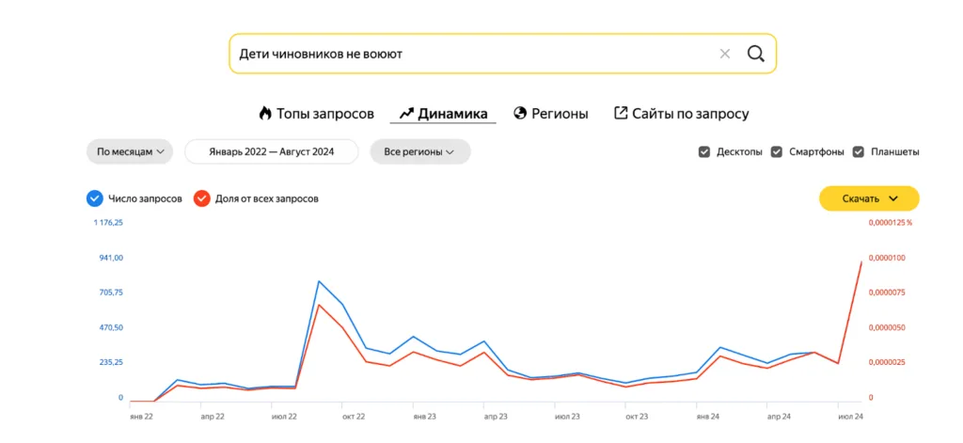This screenshot has width=963, height=443.
Task: Open the Январь 2022 — Август 2024 date picker
Action: [272, 151]
